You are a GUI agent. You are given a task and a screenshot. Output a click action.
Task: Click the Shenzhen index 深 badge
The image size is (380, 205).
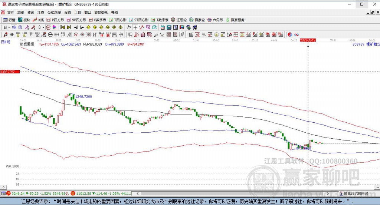(73, 194)
